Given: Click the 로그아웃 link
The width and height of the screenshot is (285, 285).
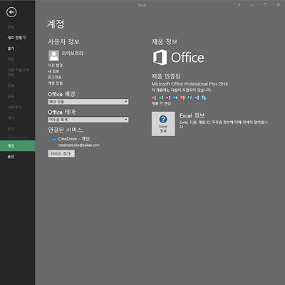Looking at the screenshot, I should (55, 77).
